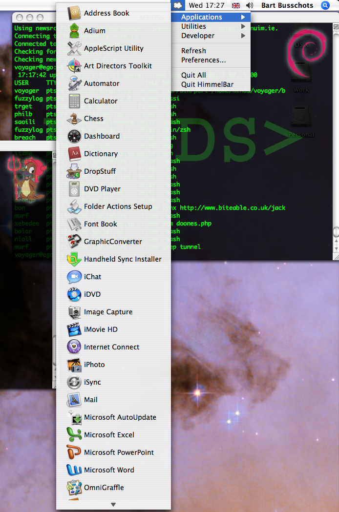Click the iMovie HD clapperboard icon
339x512 pixels.
(74, 330)
